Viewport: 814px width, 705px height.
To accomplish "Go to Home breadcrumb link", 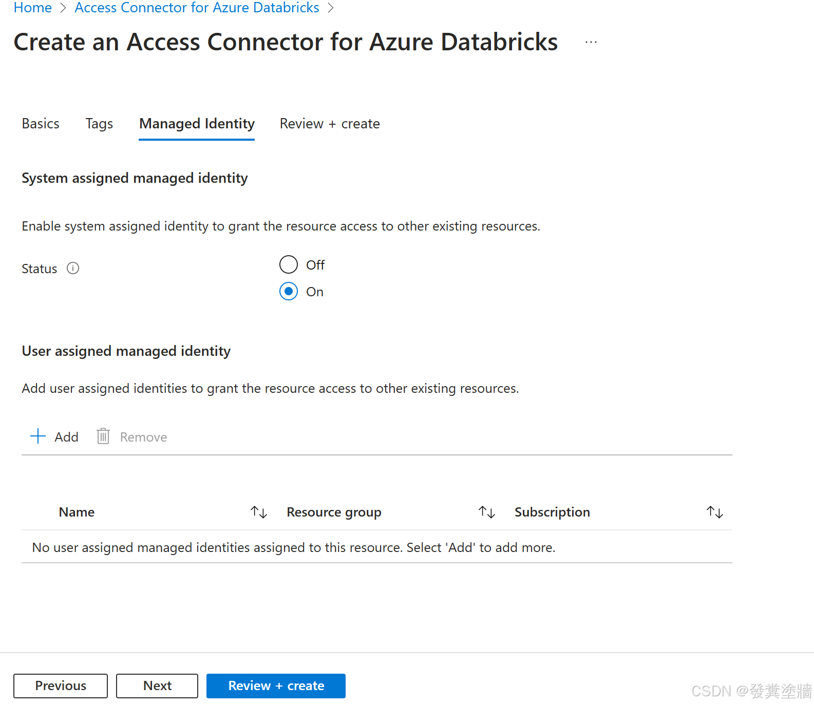I will coord(33,8).
